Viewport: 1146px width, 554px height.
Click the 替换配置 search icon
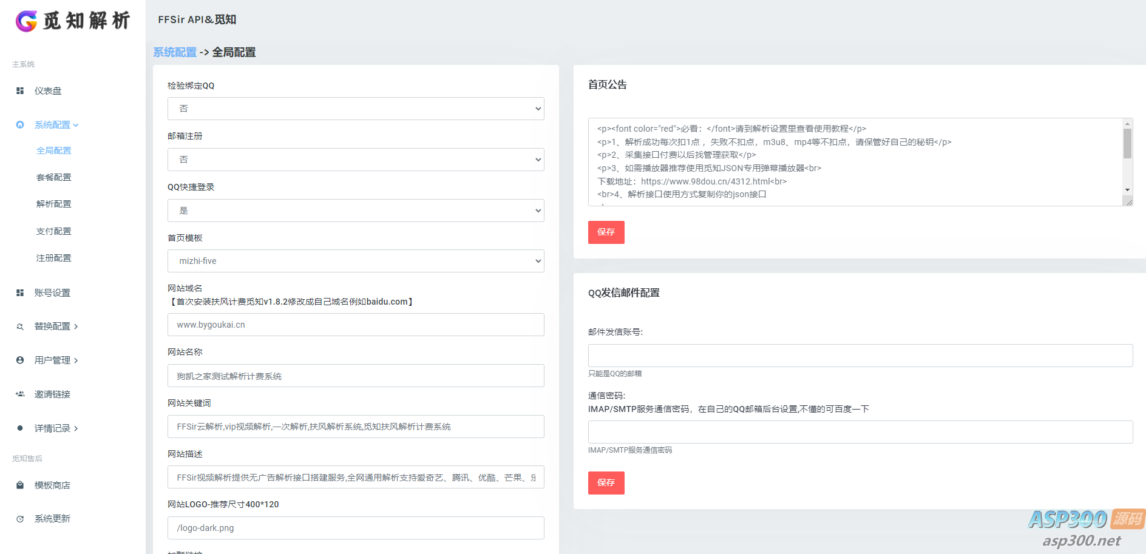coord(20,326)
